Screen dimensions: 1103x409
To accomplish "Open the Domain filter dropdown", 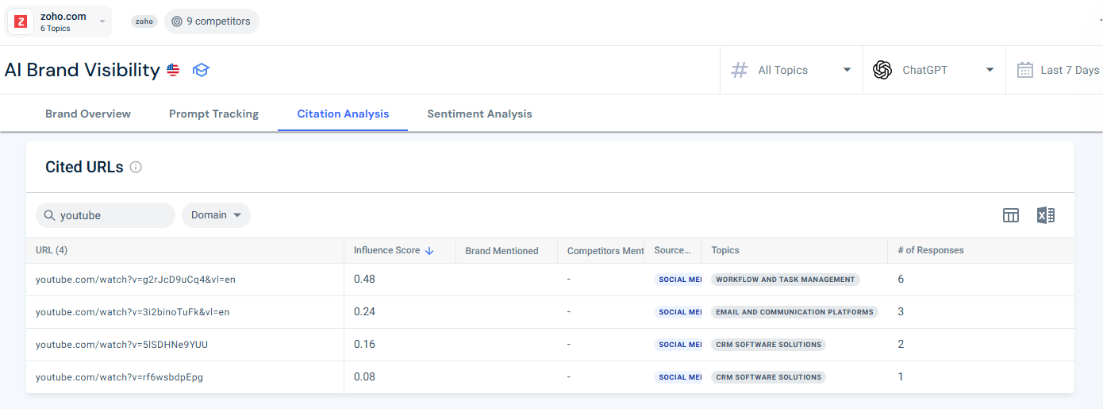I will point(216,215).
